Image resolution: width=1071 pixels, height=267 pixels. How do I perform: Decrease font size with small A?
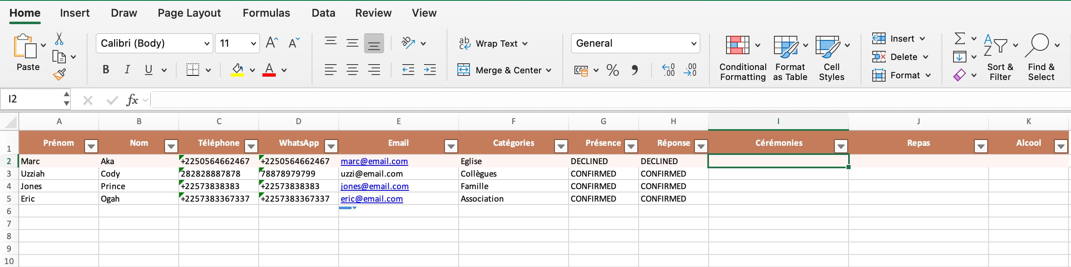point(294,43)
